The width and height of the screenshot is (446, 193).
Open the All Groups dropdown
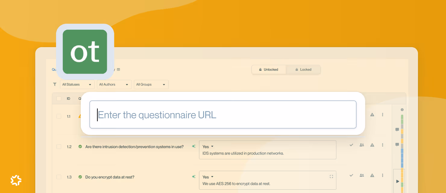point(151,84)
